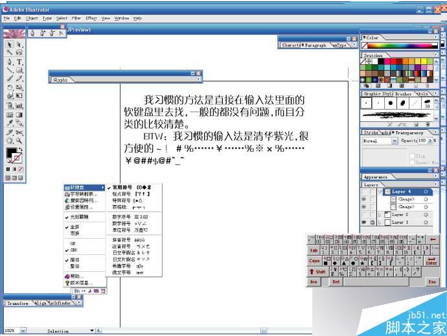Click delete swatch trash icon
The width and height of the screenshot is (447, 336).
[x=427, y=86]
